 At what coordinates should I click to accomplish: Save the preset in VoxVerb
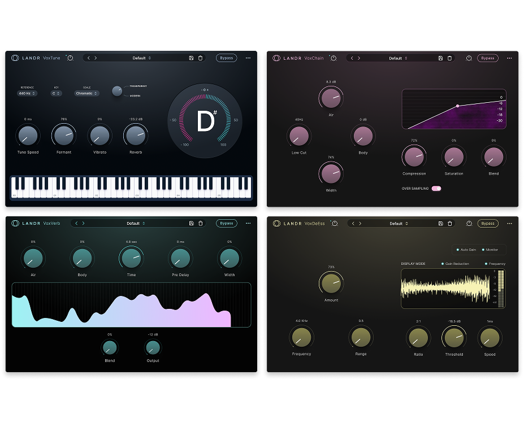coord(192,223)
